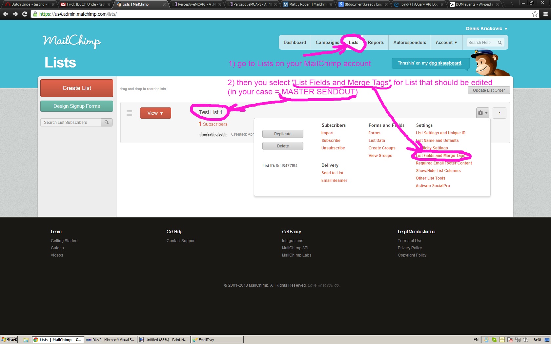
Task: Click the Search Help magnifier icon
Action: (x=500, y=43)
